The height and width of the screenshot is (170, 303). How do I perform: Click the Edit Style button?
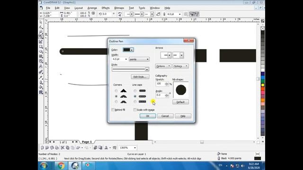(140, 76)
